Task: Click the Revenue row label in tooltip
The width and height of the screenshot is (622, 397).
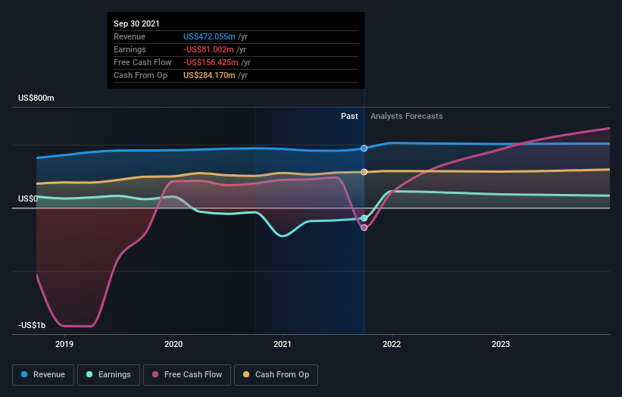Action: [x=130, y=36]
